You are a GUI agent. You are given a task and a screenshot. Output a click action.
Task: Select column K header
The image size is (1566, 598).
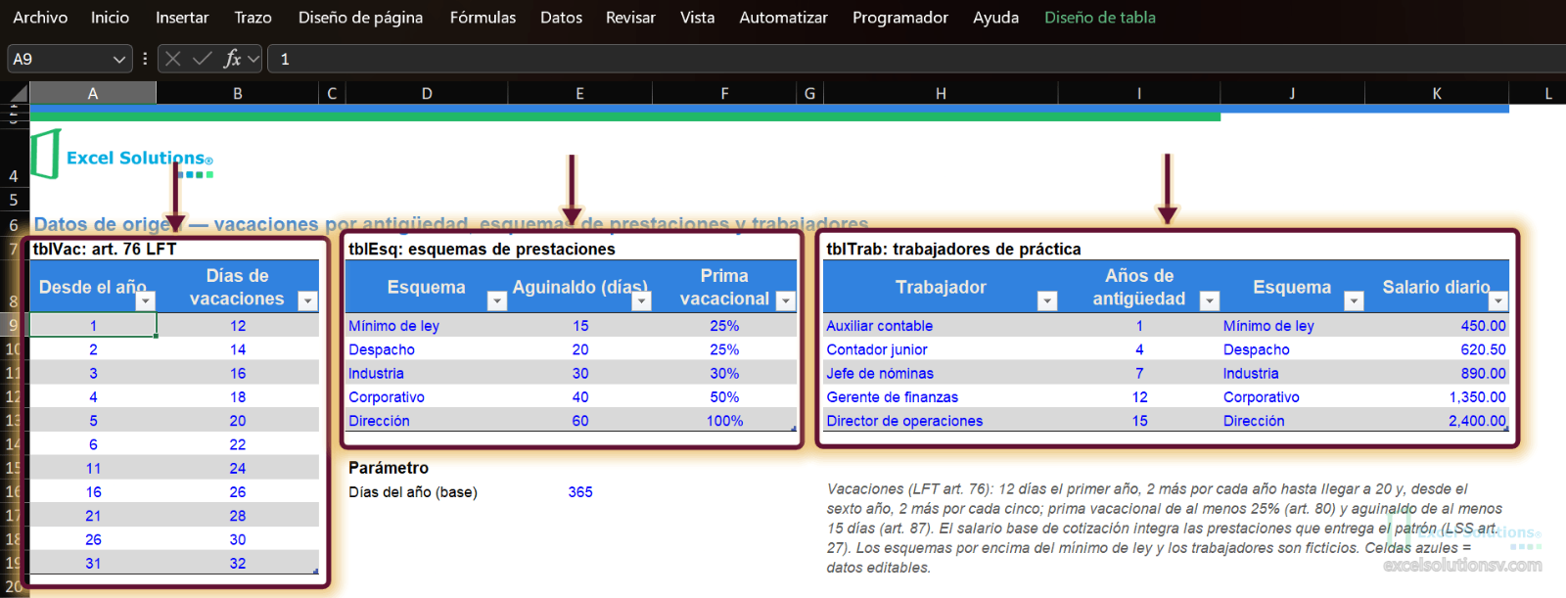[x=1437, y=94]
